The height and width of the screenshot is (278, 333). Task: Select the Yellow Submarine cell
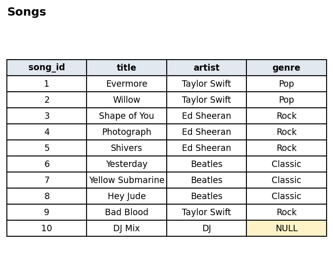[126, 180]
